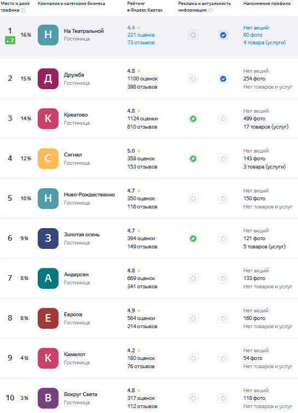Viewport: 298px width, 413px height.
Task: Open the 221 оценка link
Action: coord(141,35)
